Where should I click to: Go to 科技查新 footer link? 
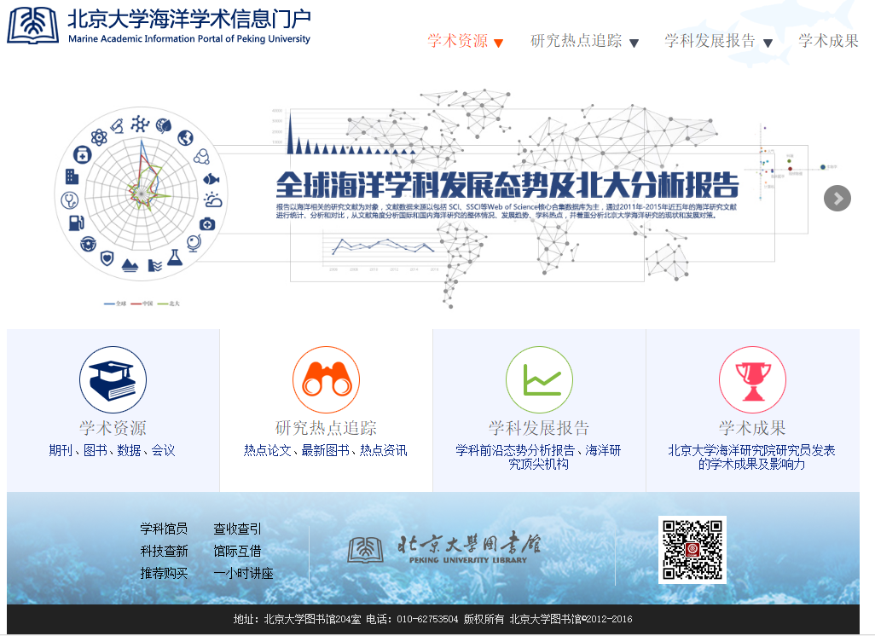[x=164, y=551]
